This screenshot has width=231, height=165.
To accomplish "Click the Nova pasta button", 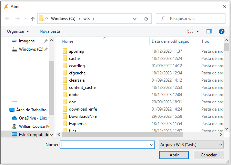I will pos(50,31).
